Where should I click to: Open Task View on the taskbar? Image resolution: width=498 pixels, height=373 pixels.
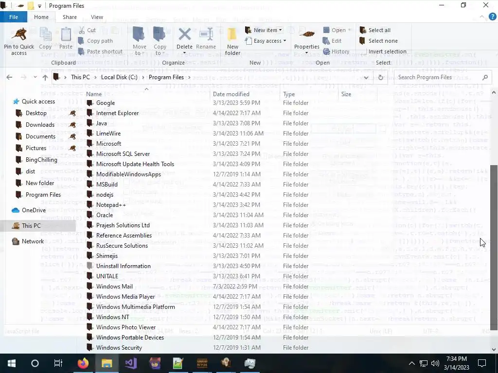tap(58, 363)
